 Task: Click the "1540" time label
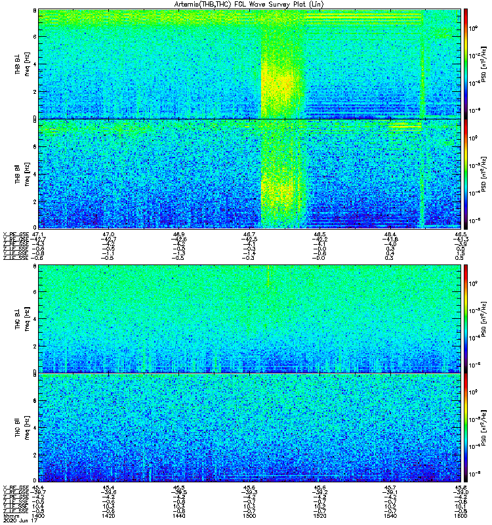(x=390, y=516)
